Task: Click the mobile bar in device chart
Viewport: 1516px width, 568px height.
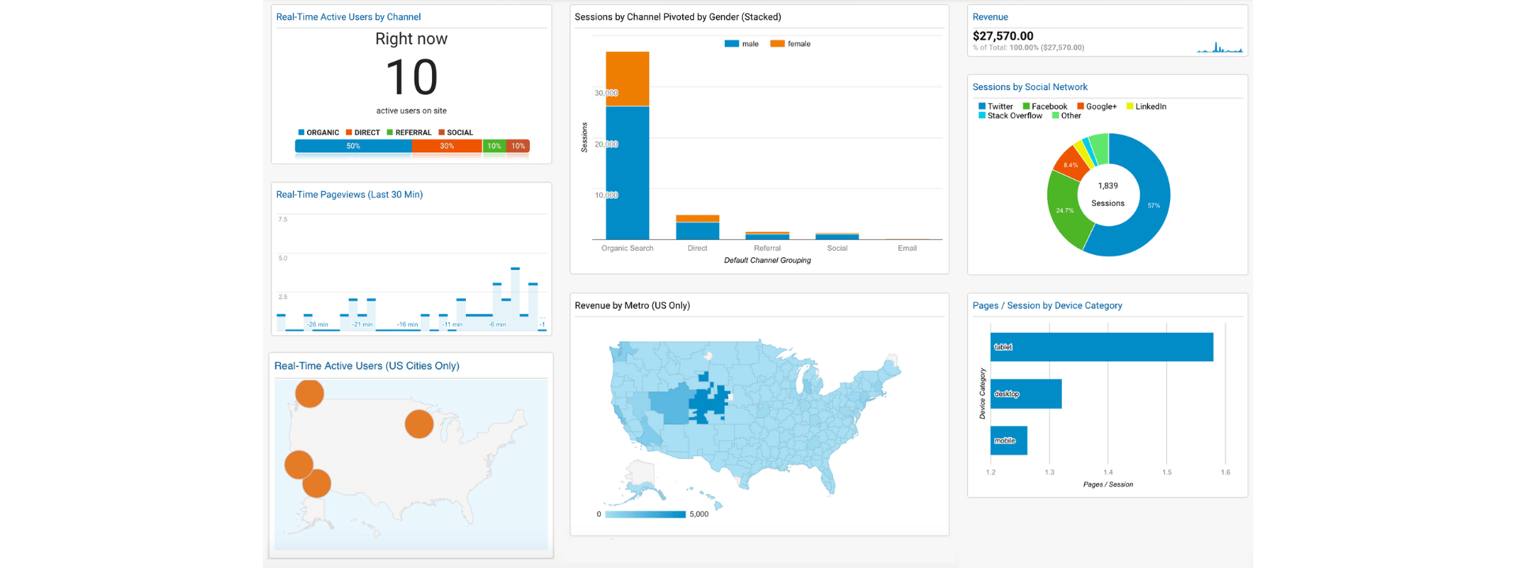Action: [x=1009, y=440]
